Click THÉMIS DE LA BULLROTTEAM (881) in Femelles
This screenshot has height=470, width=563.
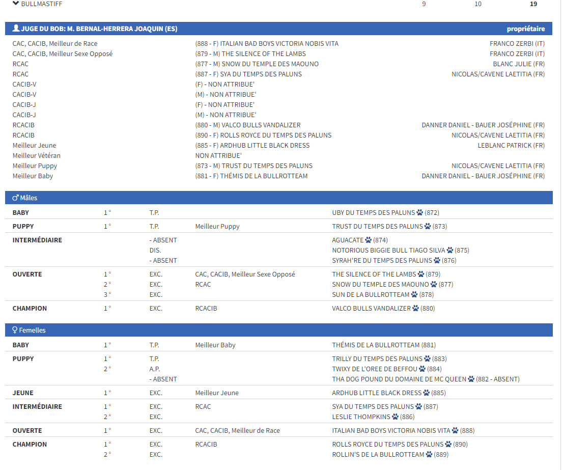[x=384, y=345]
